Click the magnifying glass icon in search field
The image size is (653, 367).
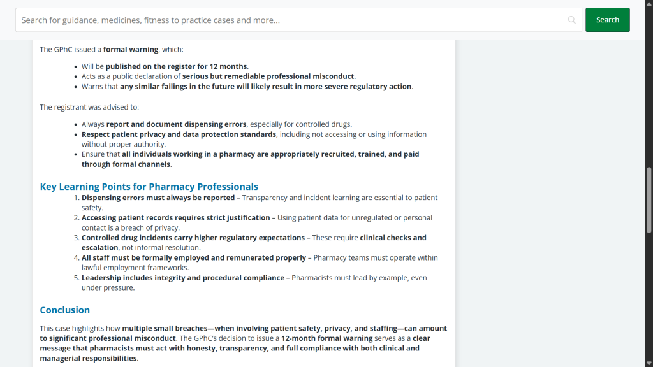(571, 20)
